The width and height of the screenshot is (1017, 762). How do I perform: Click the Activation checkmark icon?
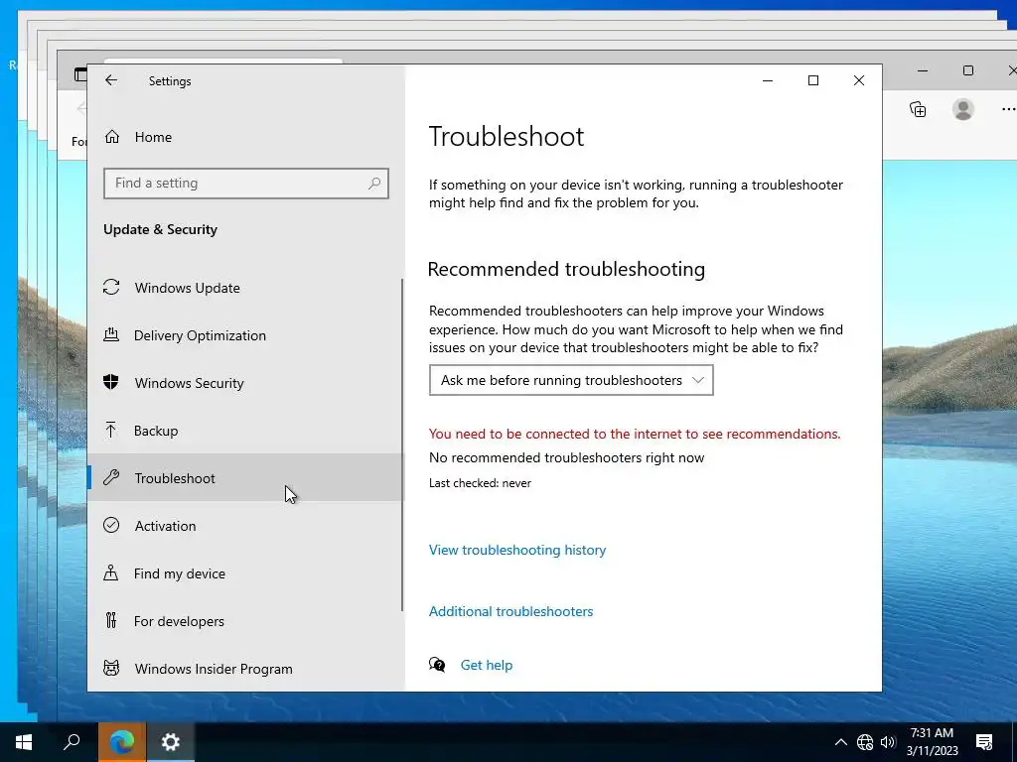click(111, 525)
